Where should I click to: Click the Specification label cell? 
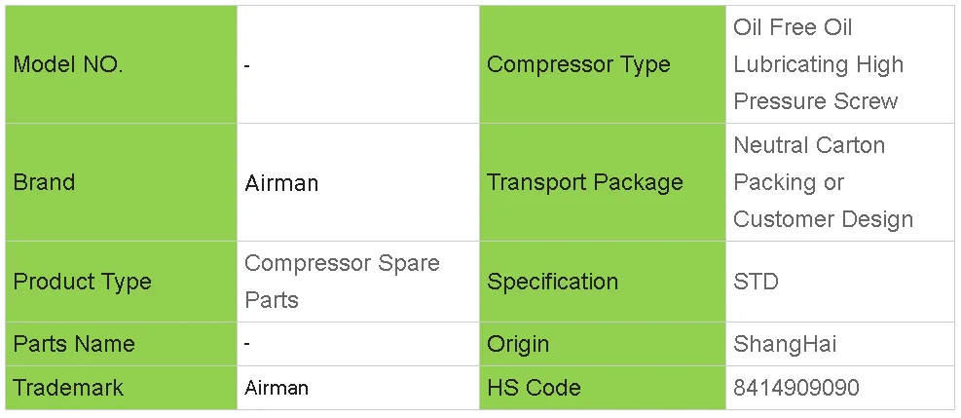click(x=552, y=282)
